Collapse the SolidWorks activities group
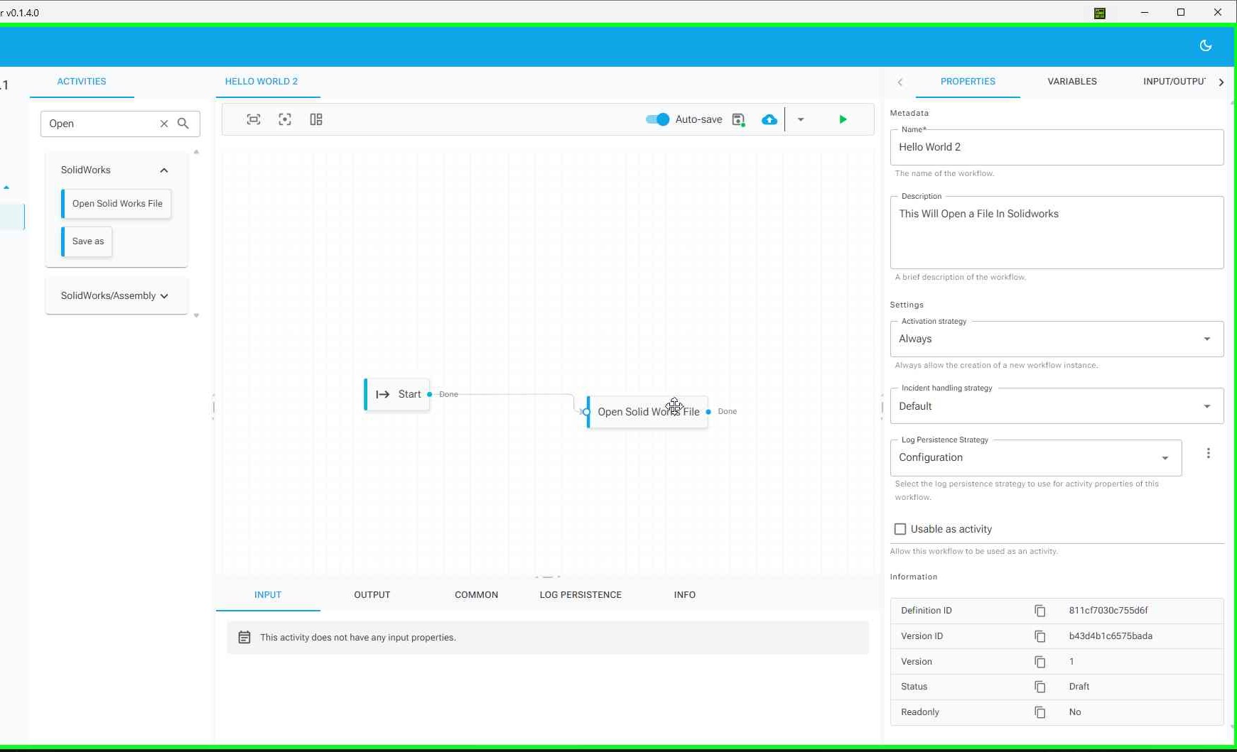This screenshot has height=752, width=1237. click(163, 170)
